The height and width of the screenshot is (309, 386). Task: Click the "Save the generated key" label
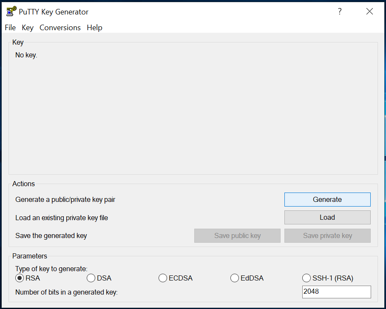[51, 235]
